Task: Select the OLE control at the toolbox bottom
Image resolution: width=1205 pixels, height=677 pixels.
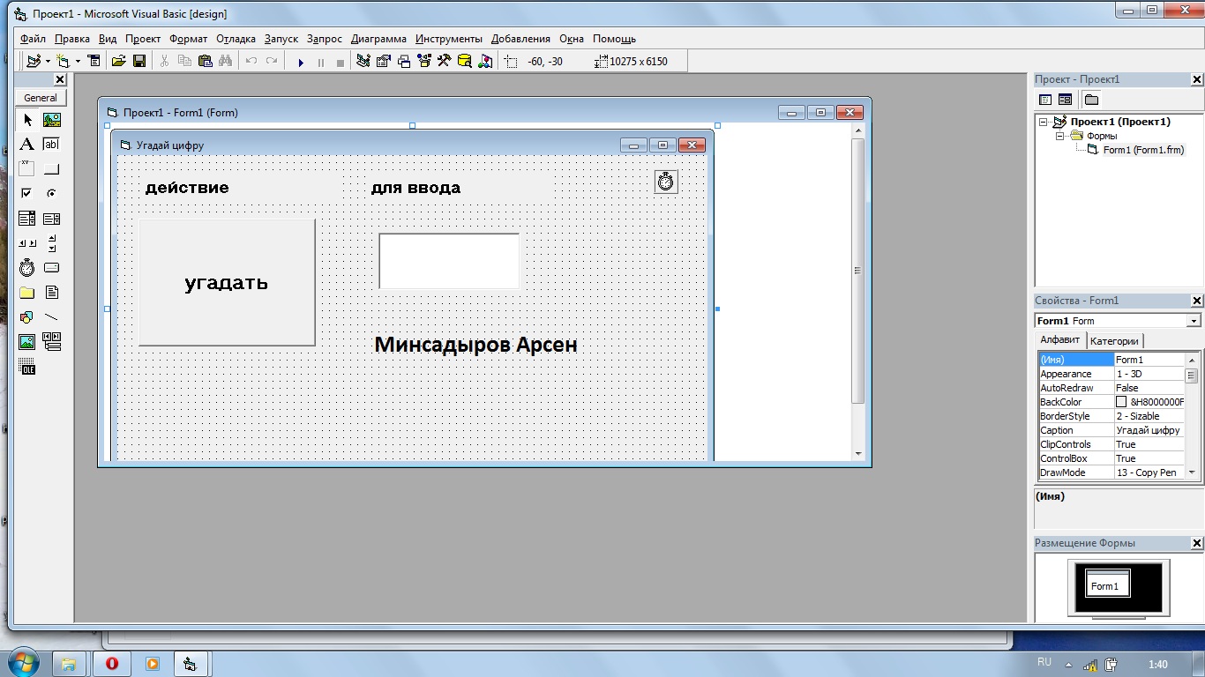Action: coord(26,365)
